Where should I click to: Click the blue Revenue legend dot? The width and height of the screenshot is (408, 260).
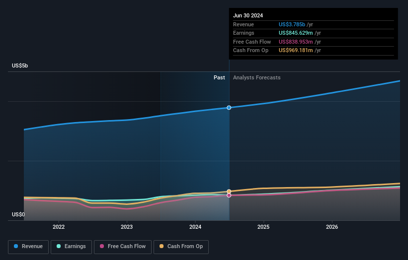coord(16,246)
